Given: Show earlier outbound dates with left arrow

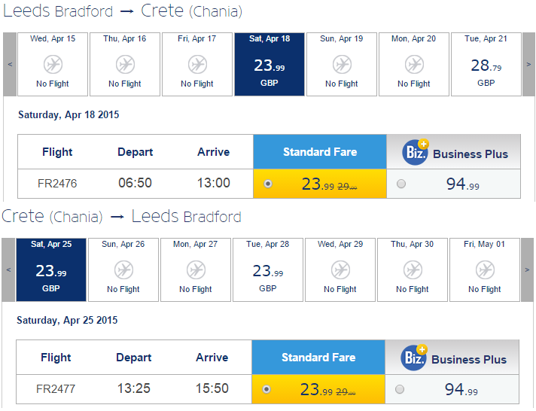Looking at the screenshot, I should click(x=10, y=64).
